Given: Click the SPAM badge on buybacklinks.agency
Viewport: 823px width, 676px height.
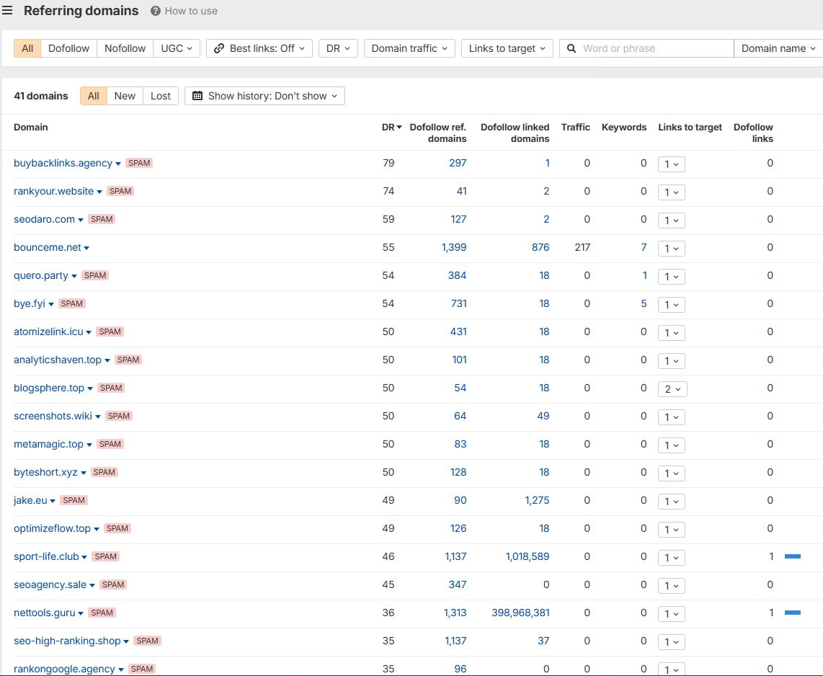Looking at the screenshot, I should pos(139,163).
